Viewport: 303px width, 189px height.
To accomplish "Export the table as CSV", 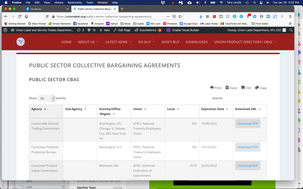I will (x=246, y=87).
